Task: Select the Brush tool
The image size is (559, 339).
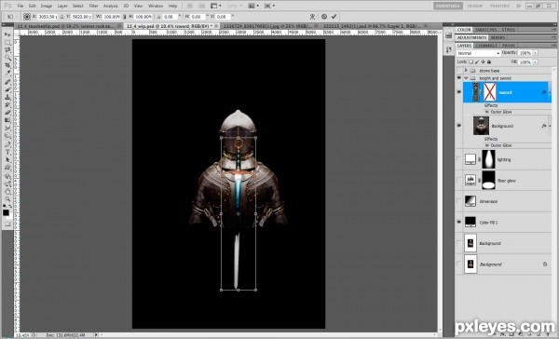Action: [x=7, y=89]
